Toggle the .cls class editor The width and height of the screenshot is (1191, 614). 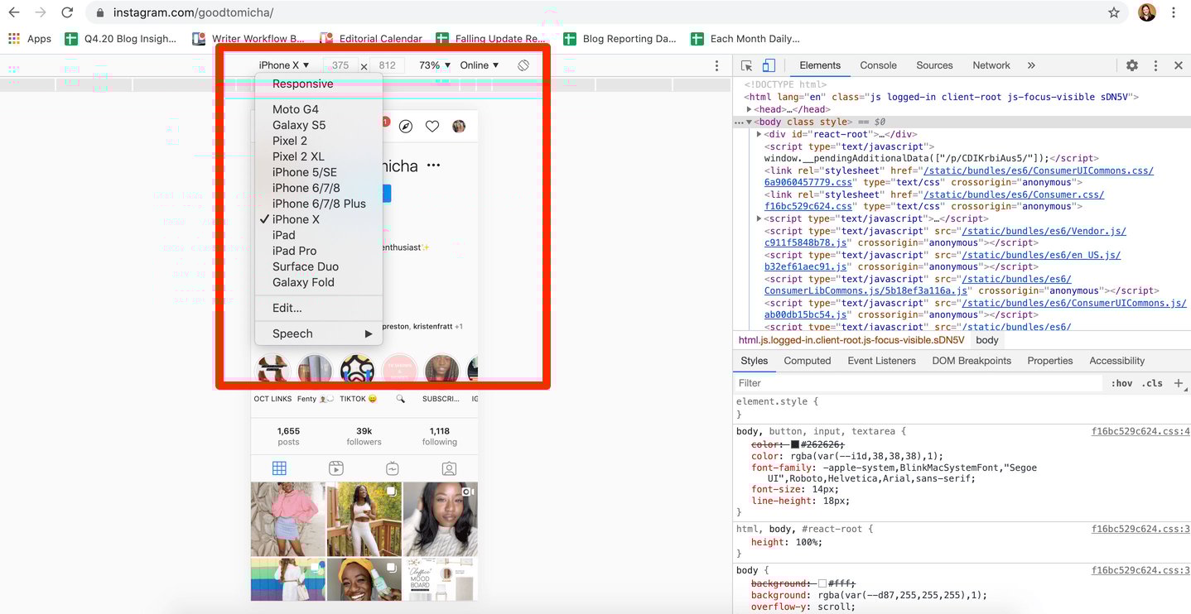click(x=1152, y=383)
